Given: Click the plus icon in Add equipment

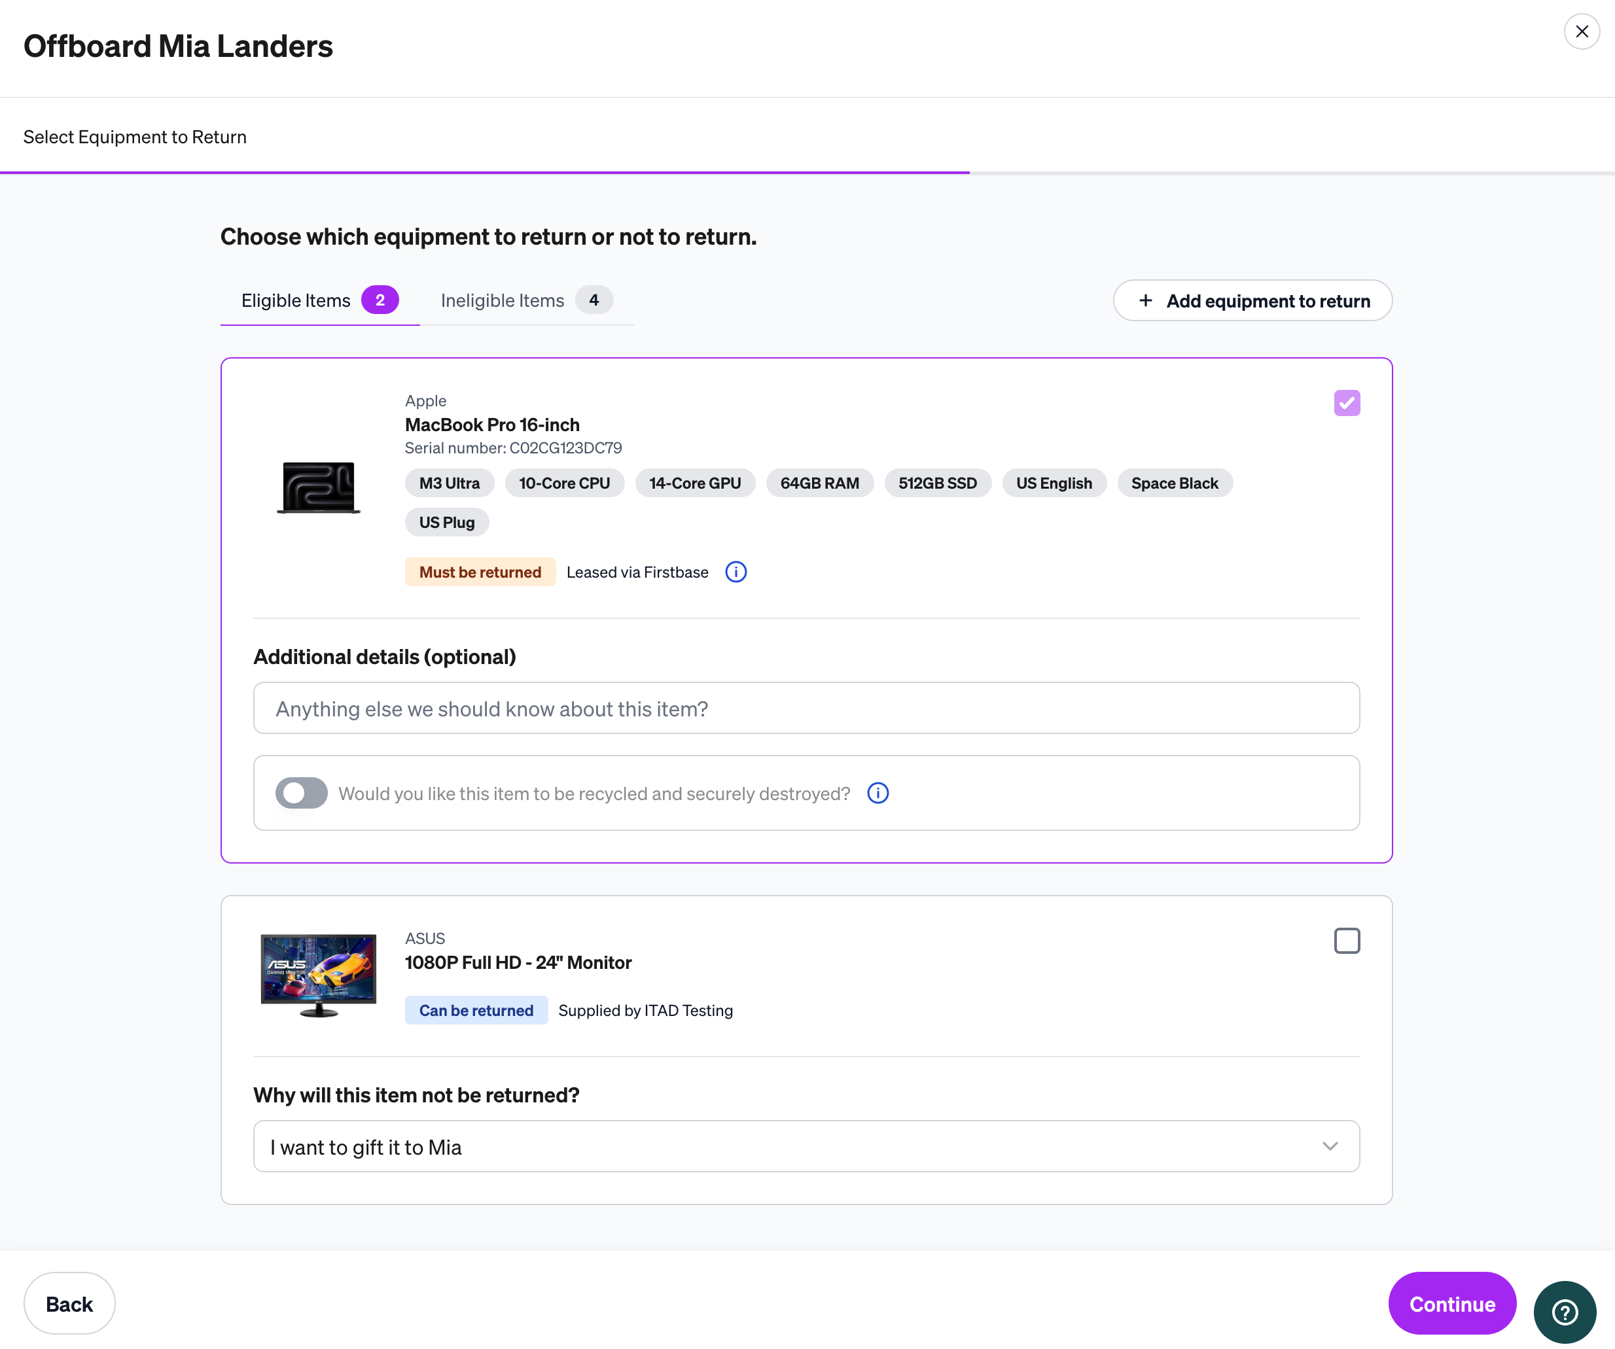Looking at the screenshot, I should [1145, 300].
